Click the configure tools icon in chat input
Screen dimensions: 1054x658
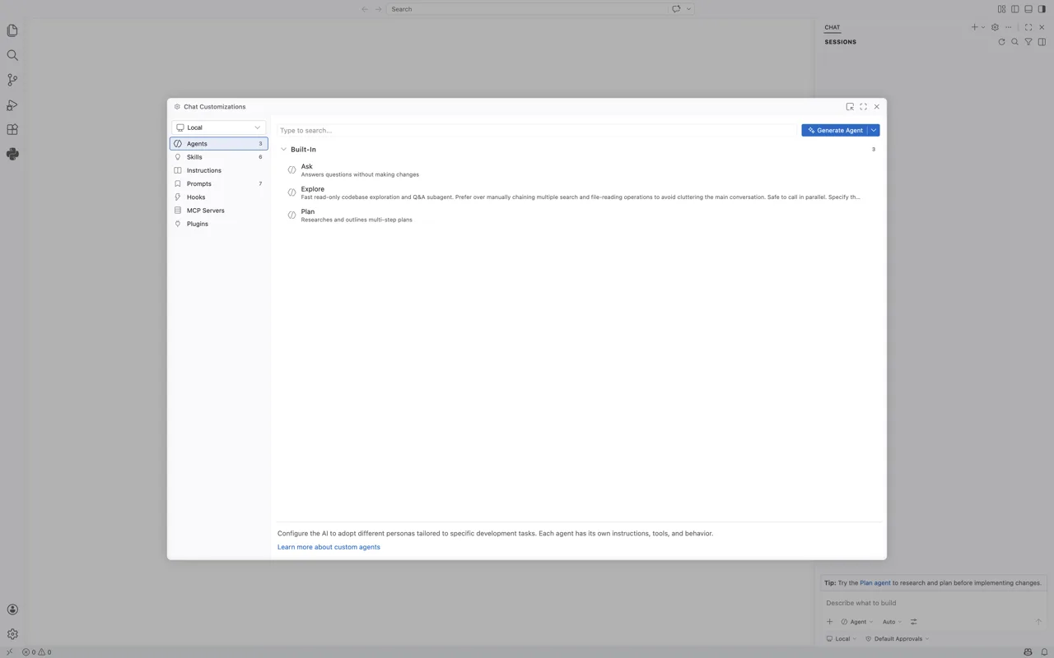[913, 622]
